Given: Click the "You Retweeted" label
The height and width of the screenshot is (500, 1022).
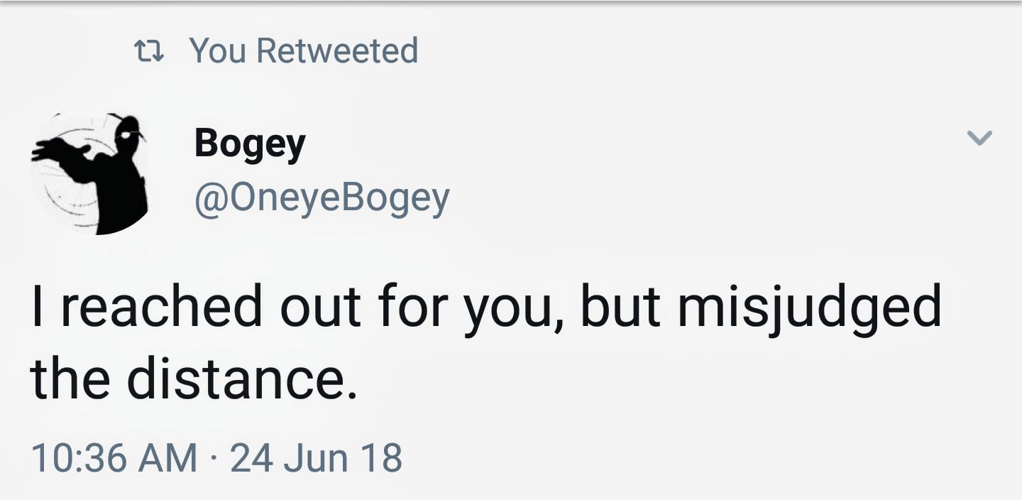Looking at the screenshot, I should [x=303, y=50].
